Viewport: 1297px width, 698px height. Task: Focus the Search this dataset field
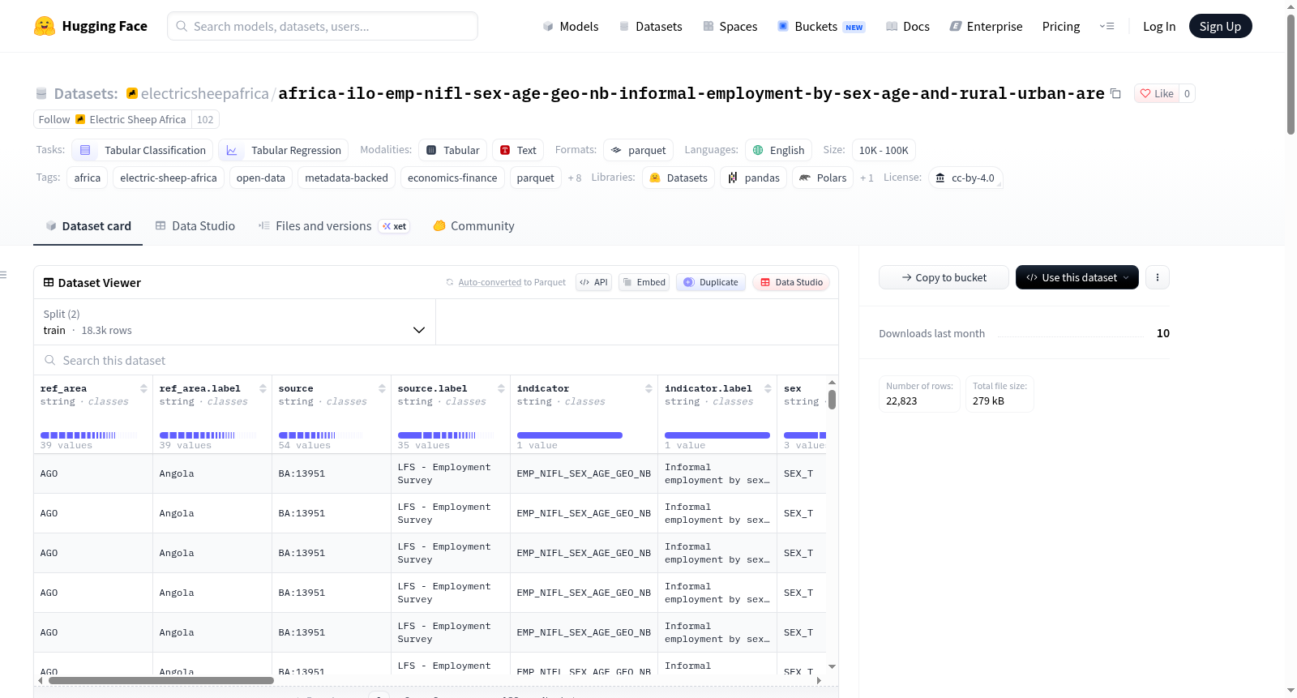tap(436, 360)
